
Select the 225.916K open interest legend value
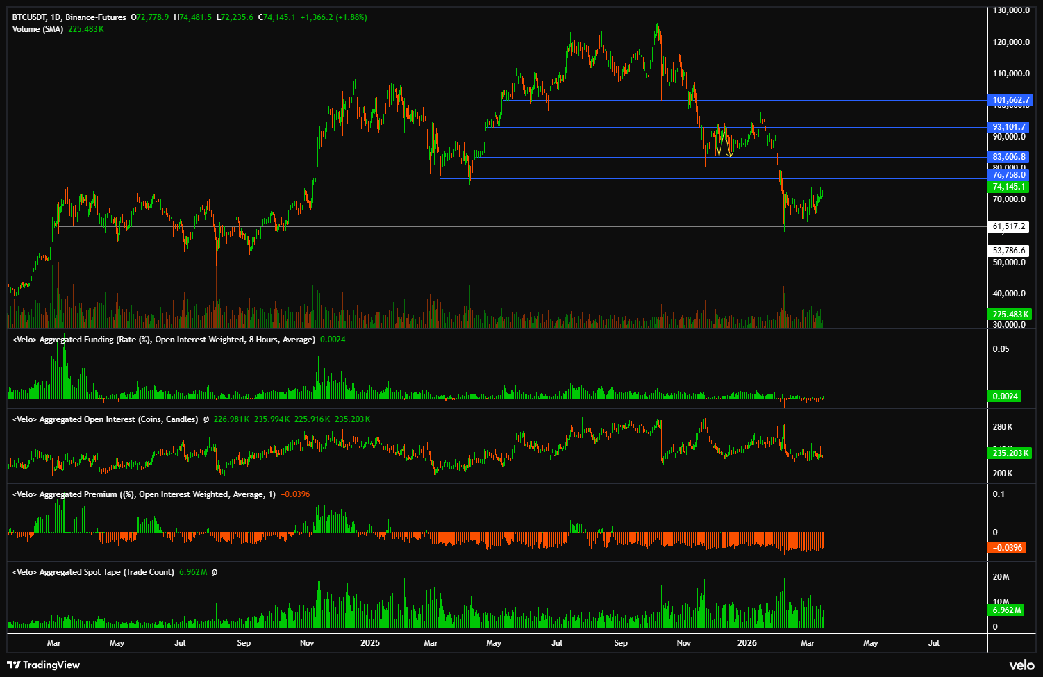tap(312, 419)
